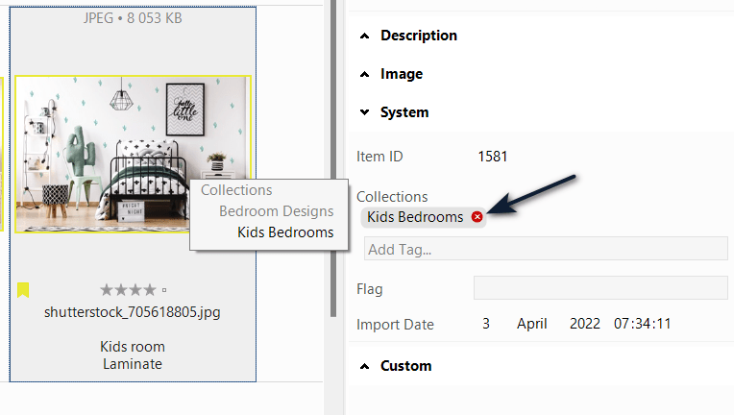Click the small square after the stars
Viewport: 734px width, 415px height.
pos(164,290)
